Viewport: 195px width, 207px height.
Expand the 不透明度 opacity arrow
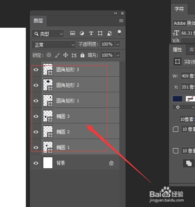click(x=118, y=44)
